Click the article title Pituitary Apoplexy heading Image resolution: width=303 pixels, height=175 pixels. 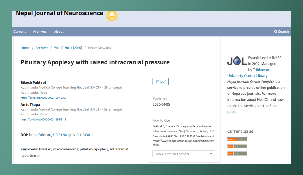[95, 62]
